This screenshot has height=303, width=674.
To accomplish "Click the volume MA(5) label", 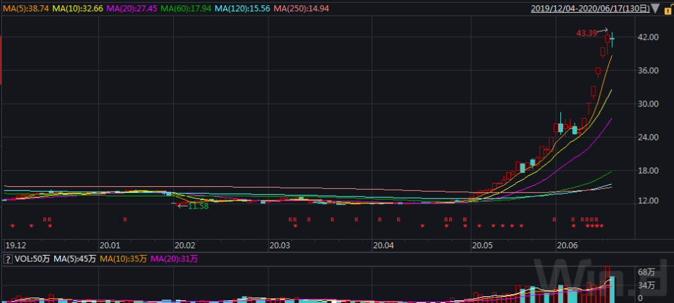I will [74, 258].
